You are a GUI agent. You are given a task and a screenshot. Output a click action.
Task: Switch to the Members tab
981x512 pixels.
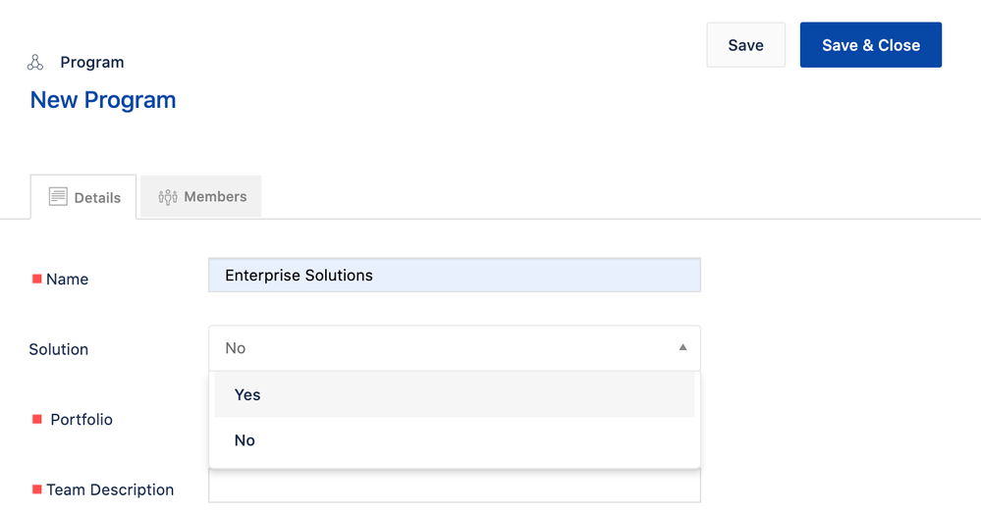click(201, 196)
